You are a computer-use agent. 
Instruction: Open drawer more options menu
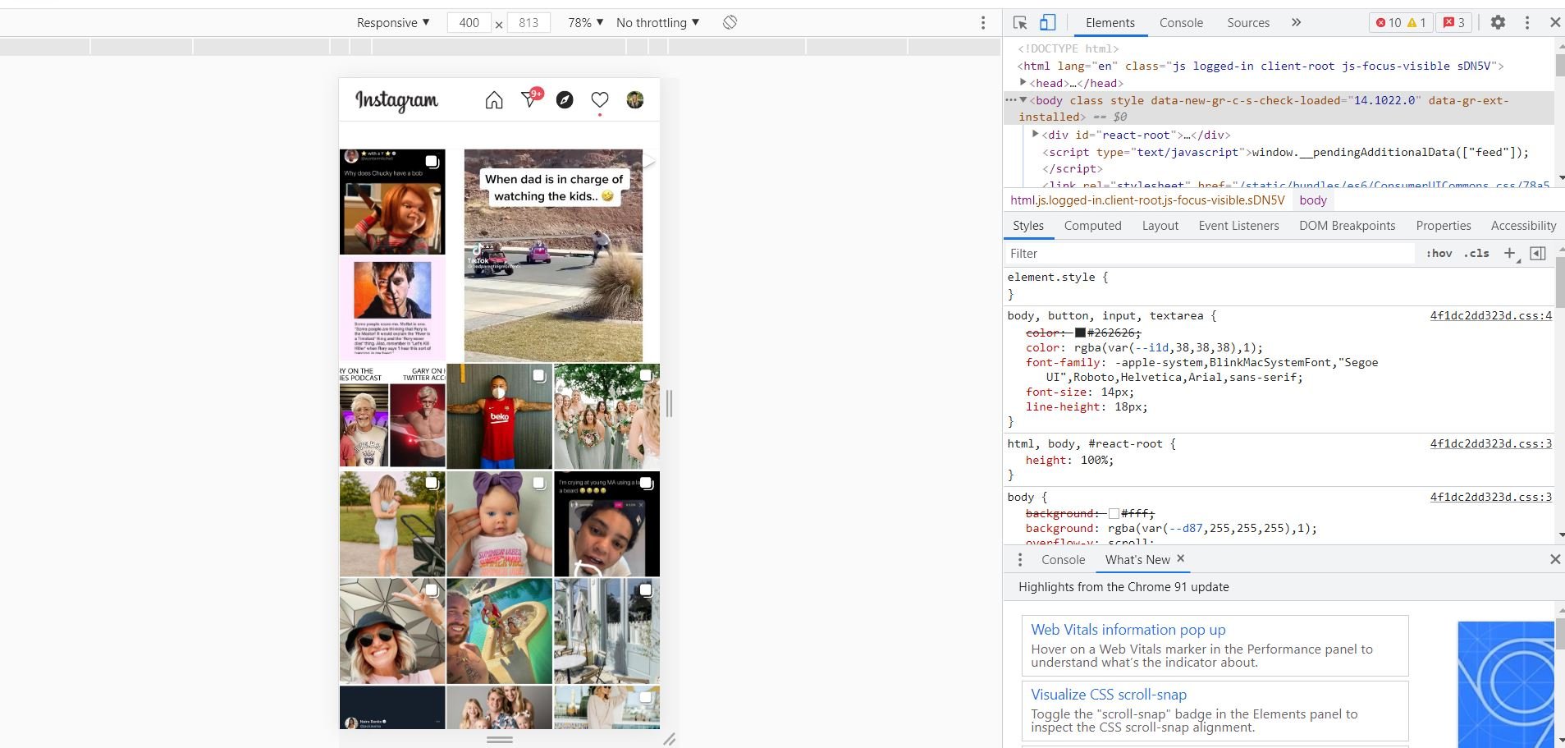(x=1020, y=560)
